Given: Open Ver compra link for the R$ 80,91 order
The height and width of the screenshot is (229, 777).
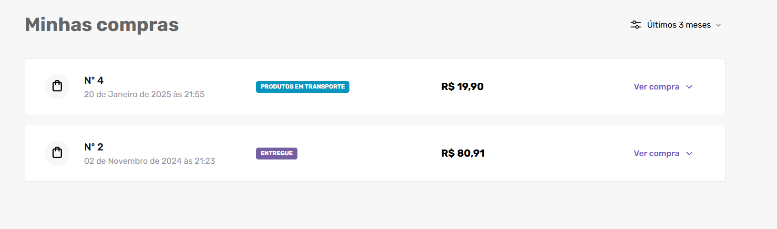Looking at the screenshot, I should [x=656, y=153].
